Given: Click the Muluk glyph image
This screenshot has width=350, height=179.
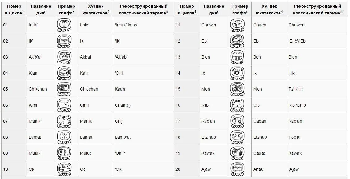Looking at the screenshot, I should coord(64,153).
